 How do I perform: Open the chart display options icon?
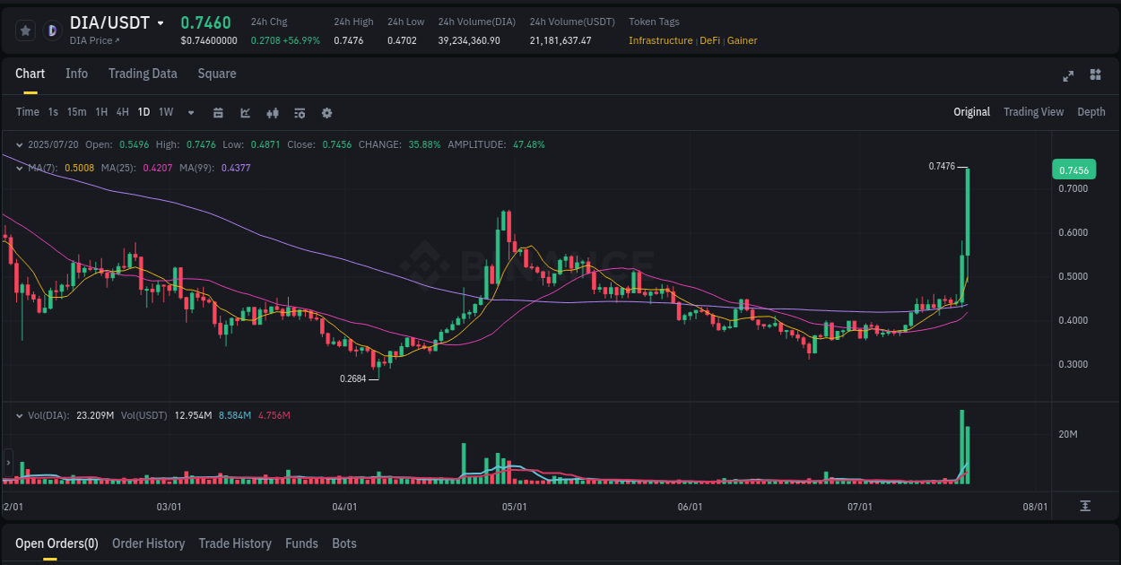[x=300, y=113]
